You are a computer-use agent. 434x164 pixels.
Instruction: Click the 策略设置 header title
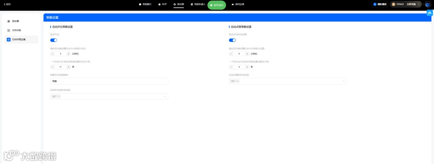tap(52, 17)
